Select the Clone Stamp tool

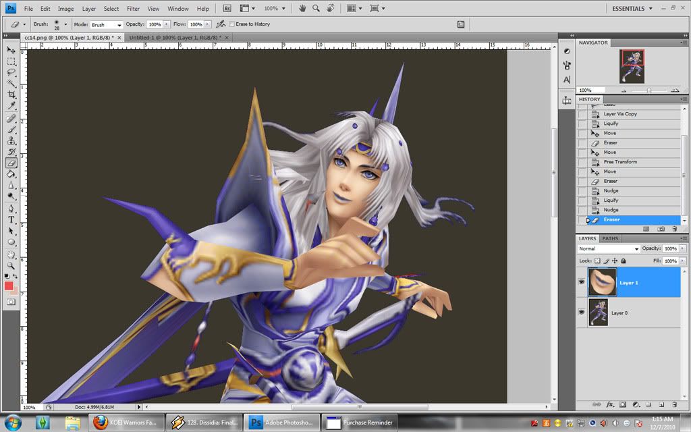(x=11, y=140)
